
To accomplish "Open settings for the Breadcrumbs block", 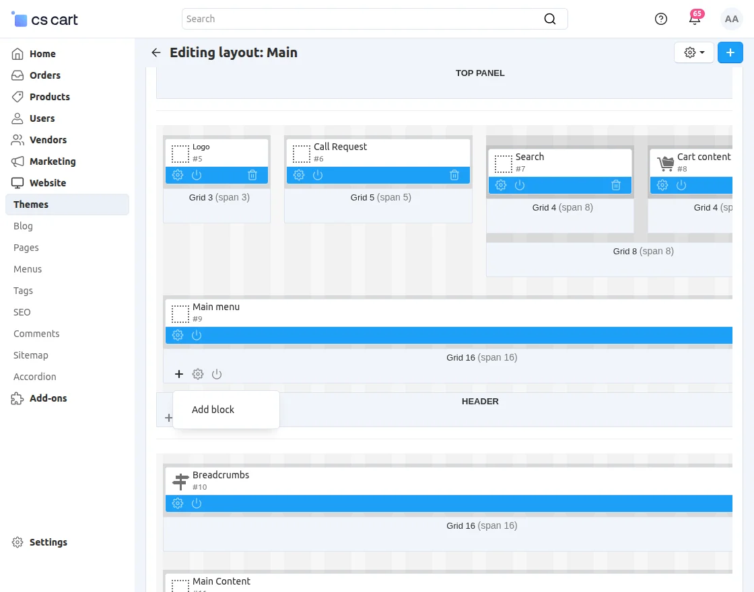I will click(x=177, y=503).
